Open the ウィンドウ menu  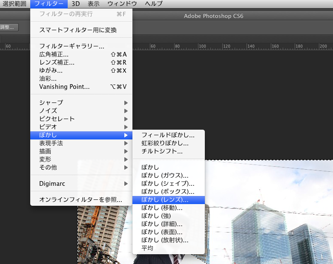coord(122,4)
